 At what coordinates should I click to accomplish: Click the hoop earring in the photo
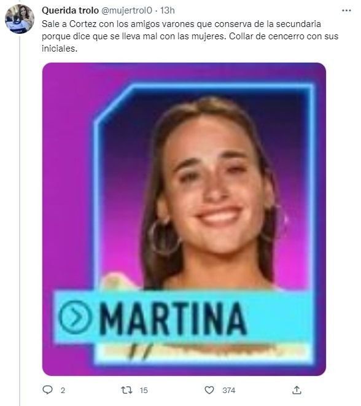tap(165, 238)
